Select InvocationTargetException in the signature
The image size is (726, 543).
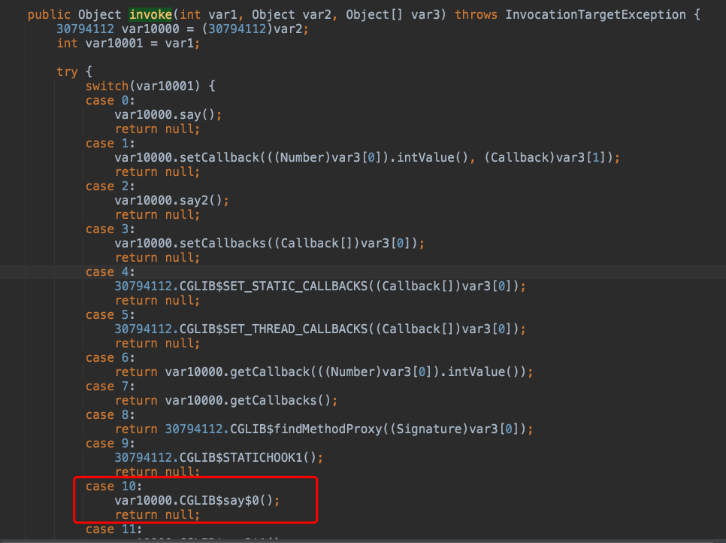(595, 15)
